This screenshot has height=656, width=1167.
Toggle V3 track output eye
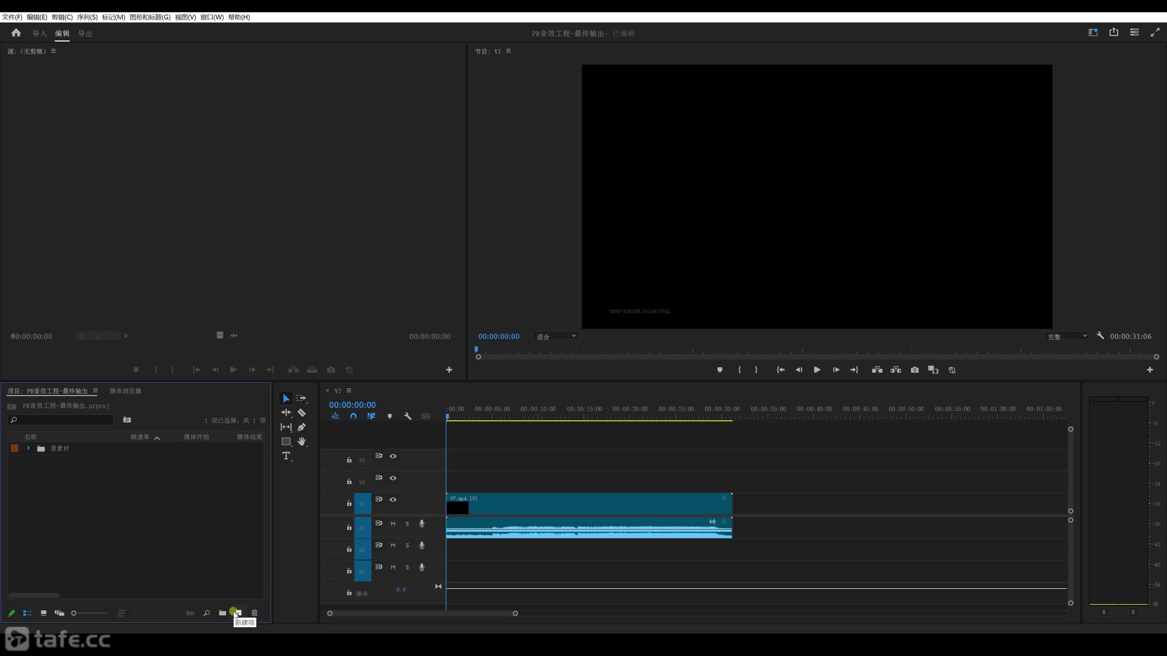pos(393,456)
